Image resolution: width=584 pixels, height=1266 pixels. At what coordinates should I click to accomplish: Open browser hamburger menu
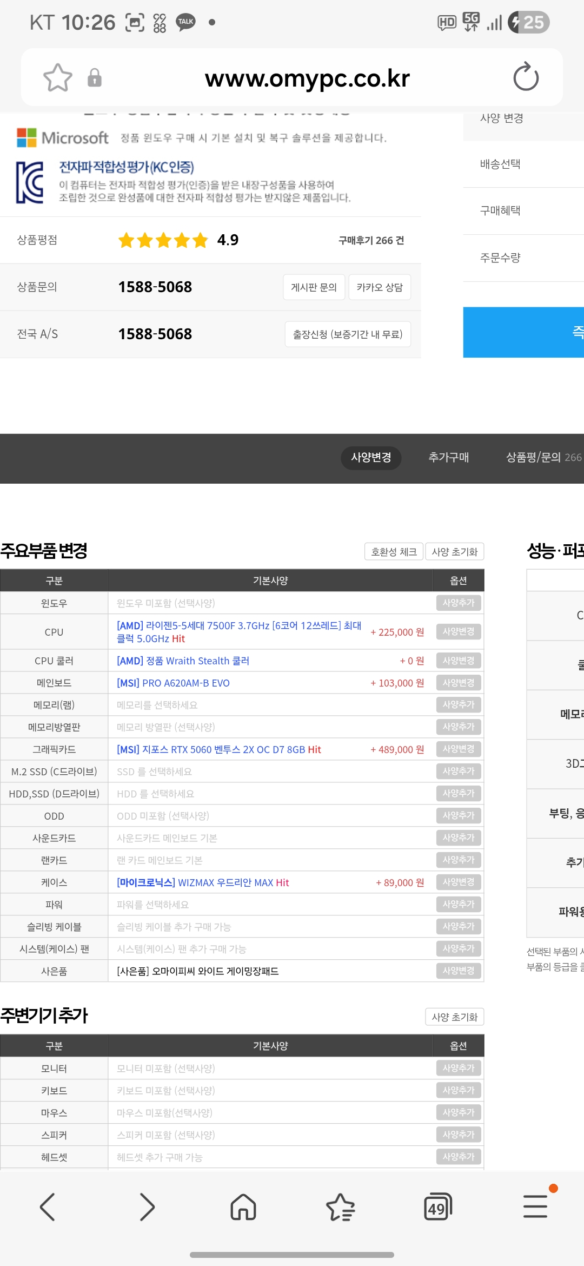pos(535,1207)
